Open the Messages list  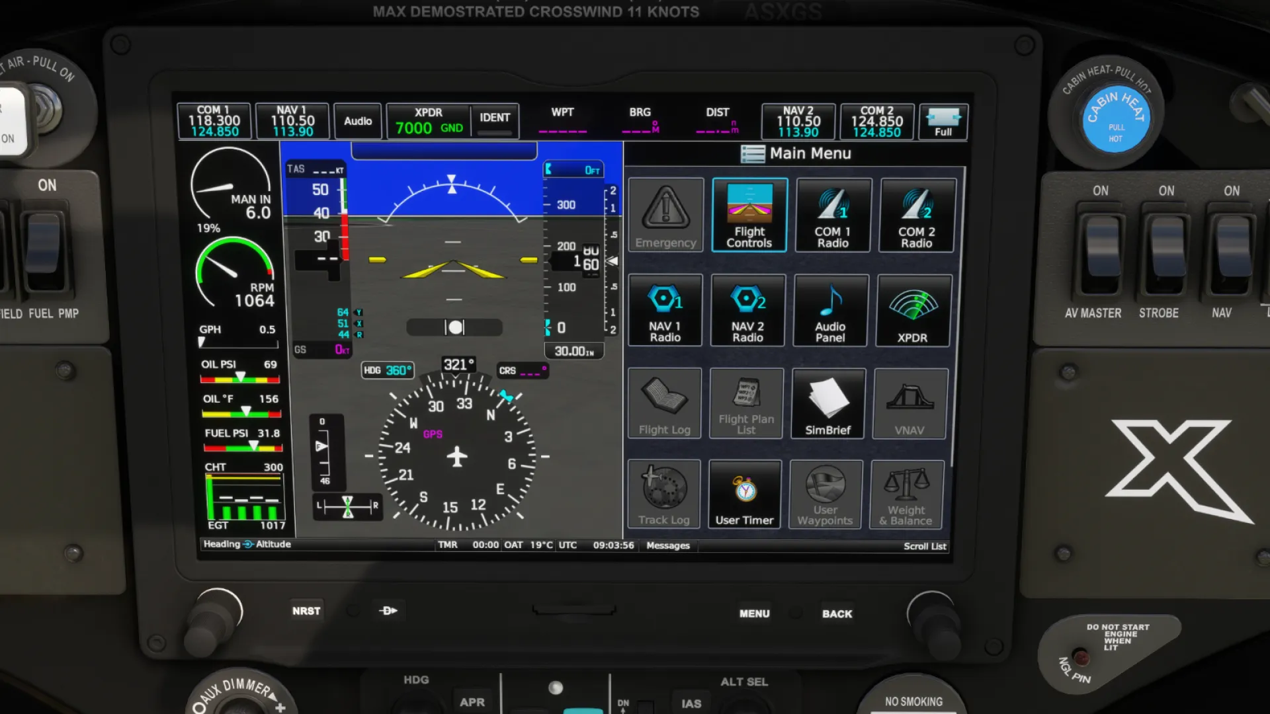click(x=667, y=545)
